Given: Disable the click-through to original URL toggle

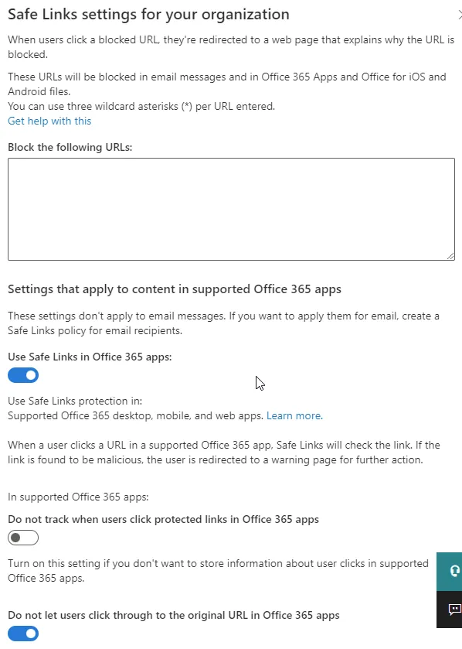Looking at the screenshot, I should tap(23, 634).
